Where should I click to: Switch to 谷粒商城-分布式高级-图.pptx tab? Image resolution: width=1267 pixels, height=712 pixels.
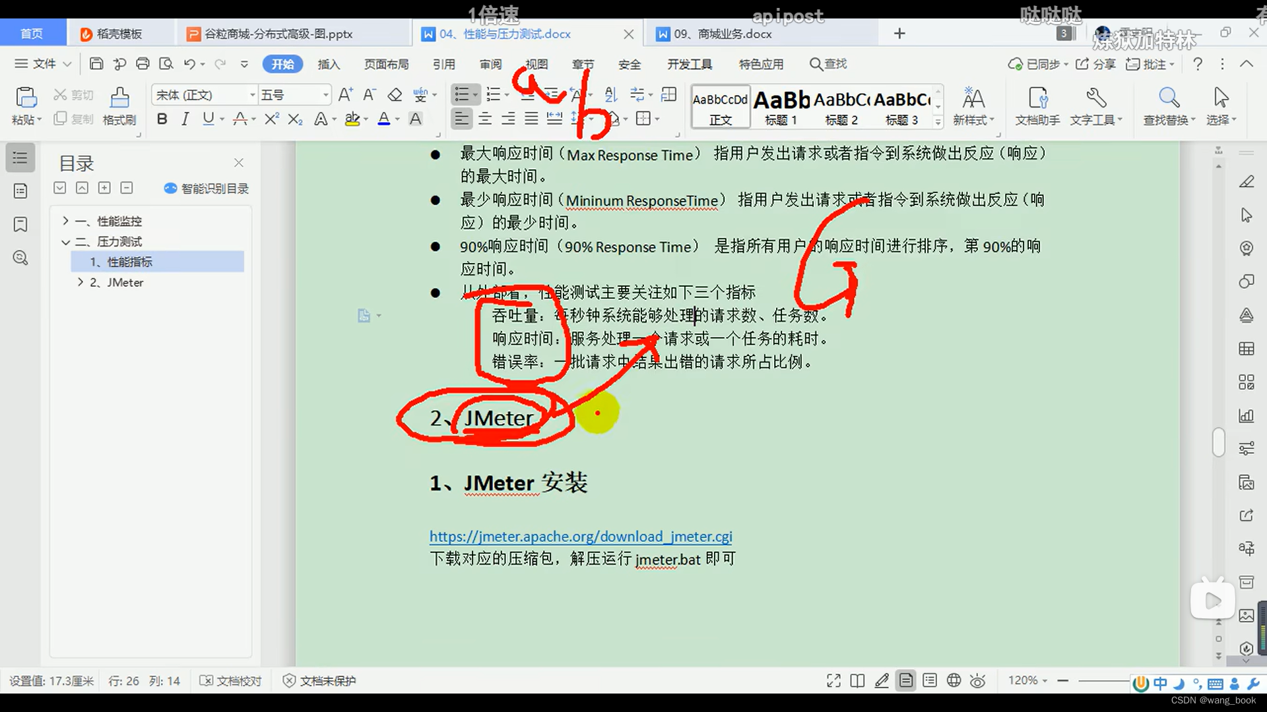tap(277, 34)
